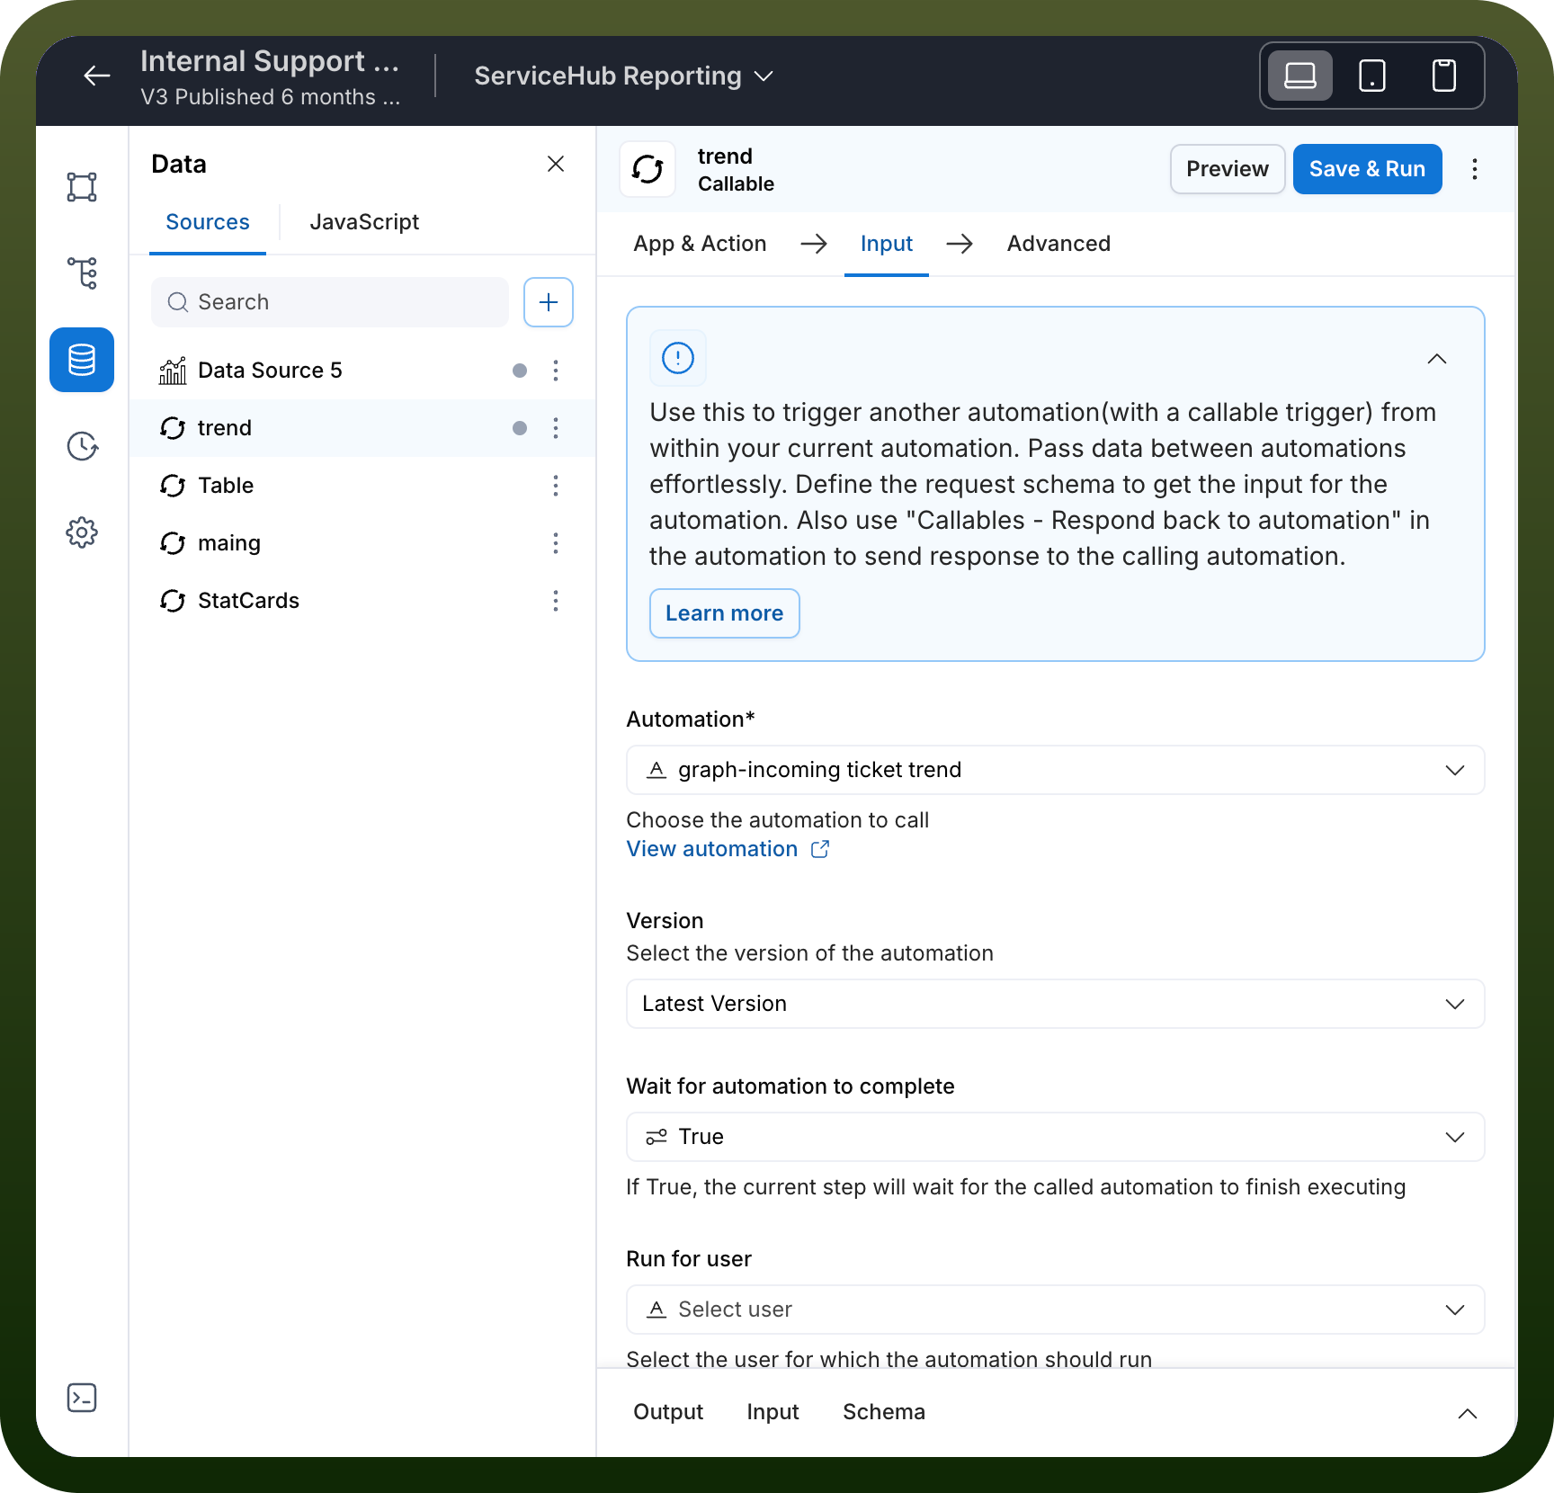
Task: Open the console terminal icon
Action: click(x=82, y=1398)
